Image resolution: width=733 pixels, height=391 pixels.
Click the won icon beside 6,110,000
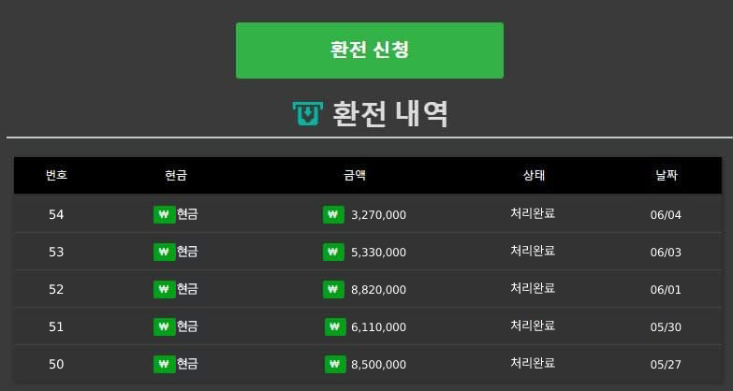coord(336,327)
